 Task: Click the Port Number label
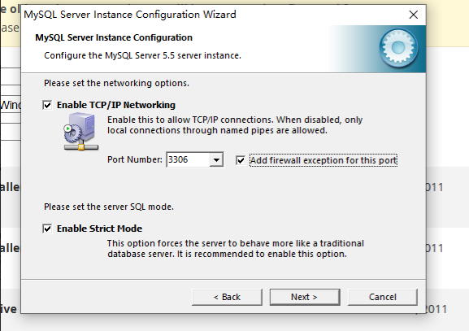pos(135,159)
